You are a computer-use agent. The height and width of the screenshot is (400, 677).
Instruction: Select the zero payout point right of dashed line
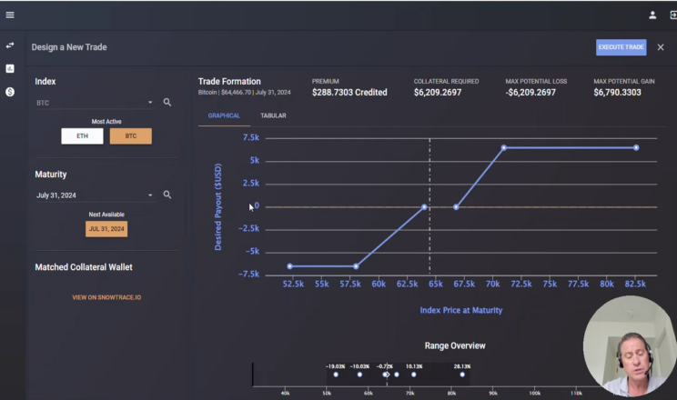point(456,207)
